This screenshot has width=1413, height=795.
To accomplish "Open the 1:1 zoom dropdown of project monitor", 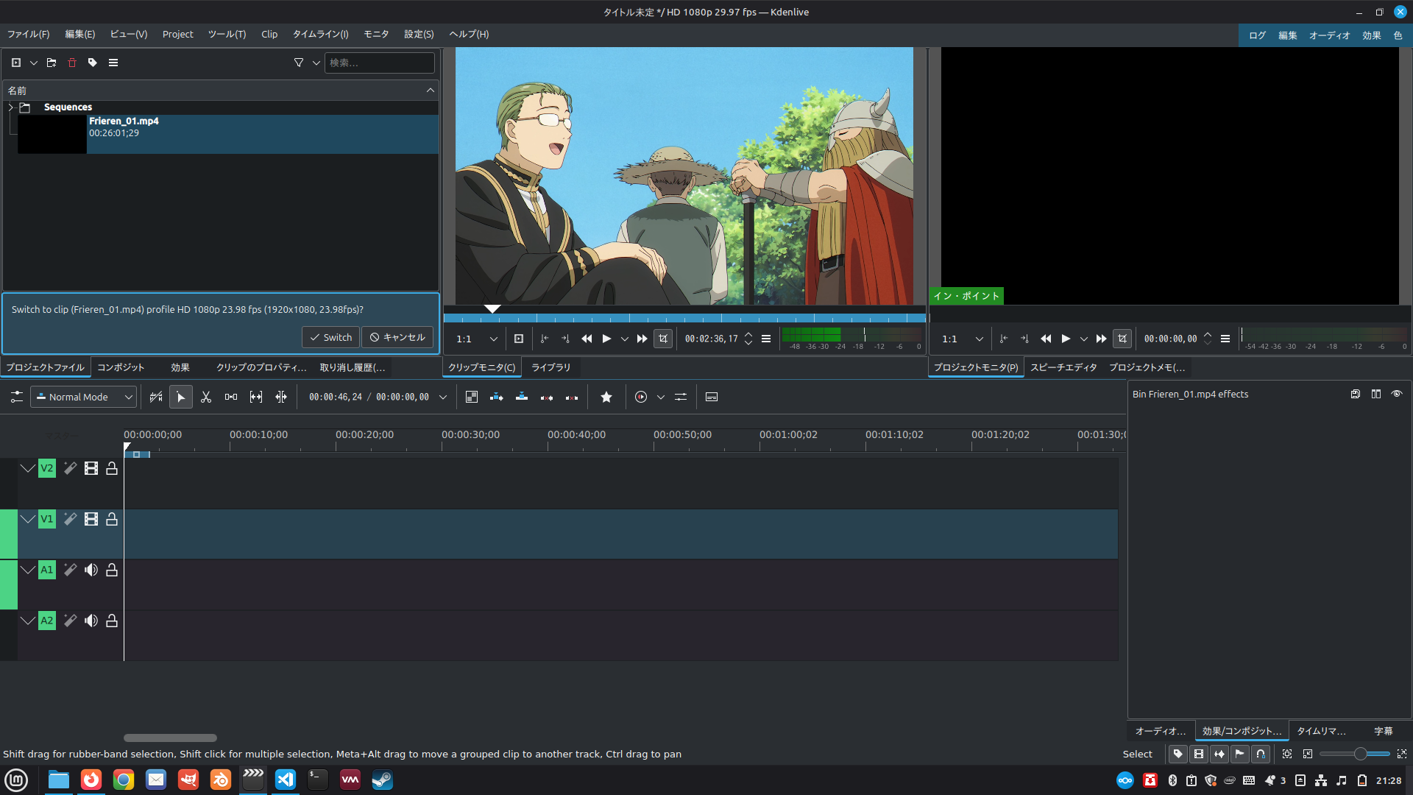I will (980, 339).
